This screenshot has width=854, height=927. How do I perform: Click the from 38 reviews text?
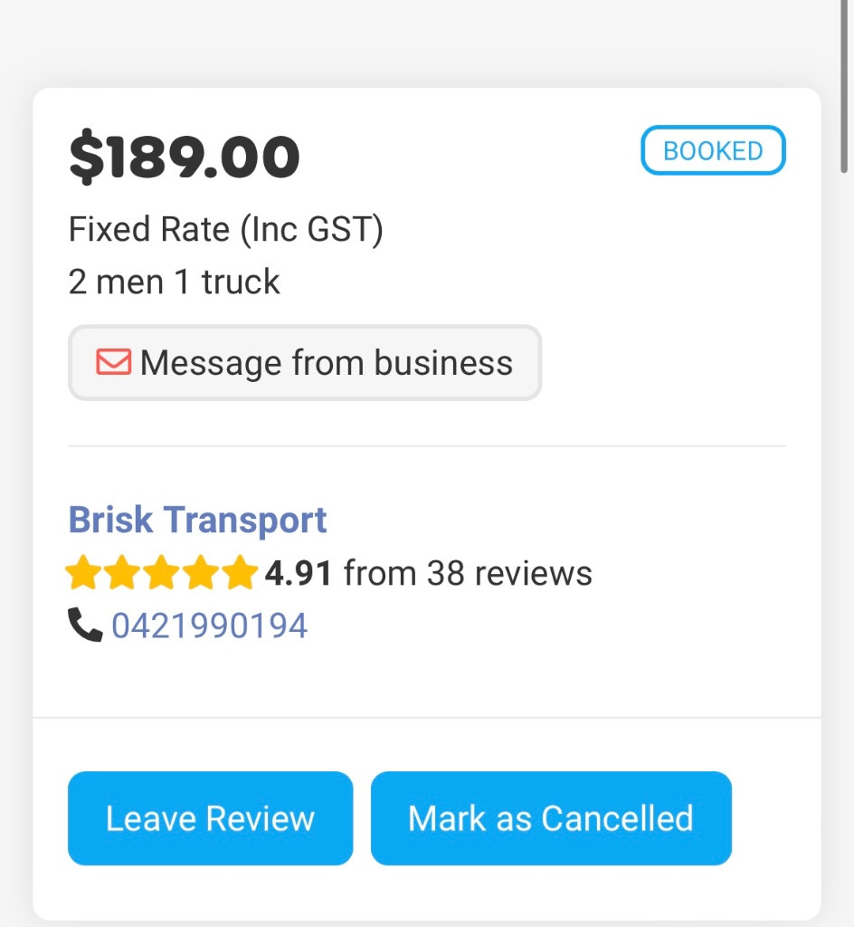[x=468, y=573]
